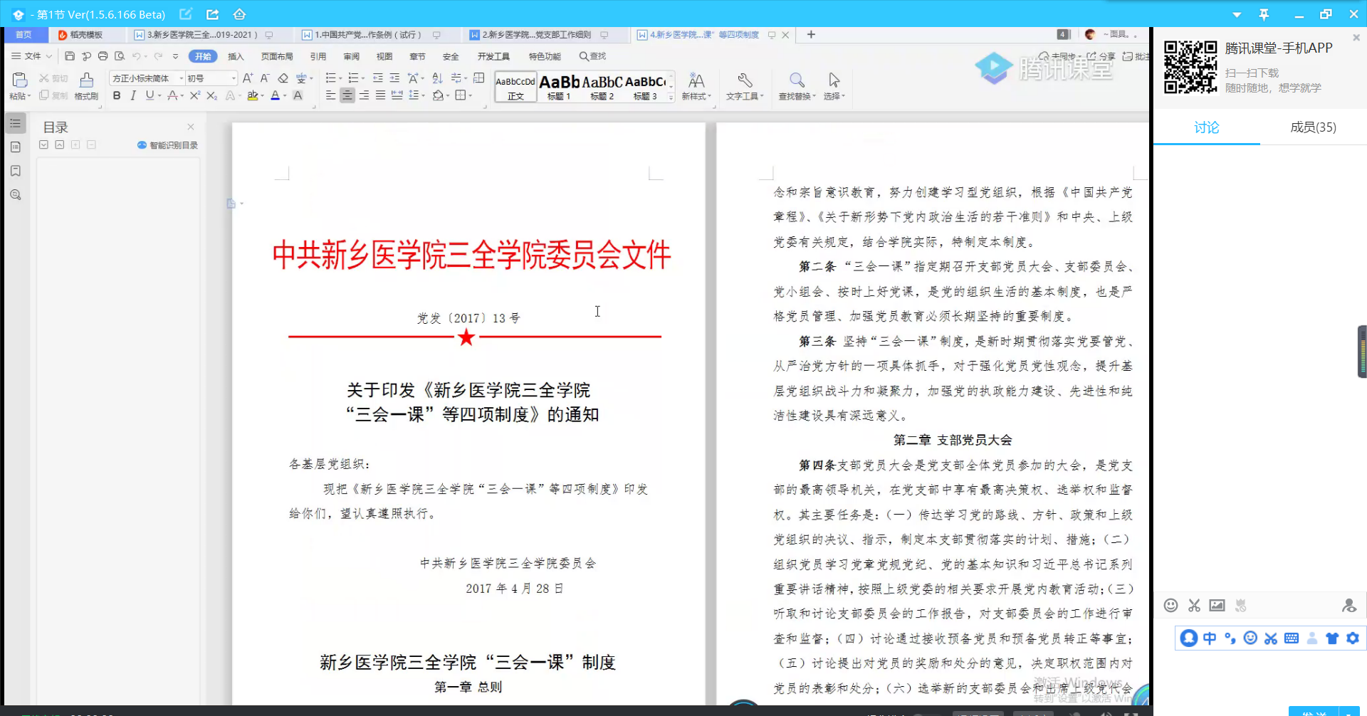Open the bookmark panel in left sidebar
This screenshot has width=1367, height=716.
pos(16,171)
